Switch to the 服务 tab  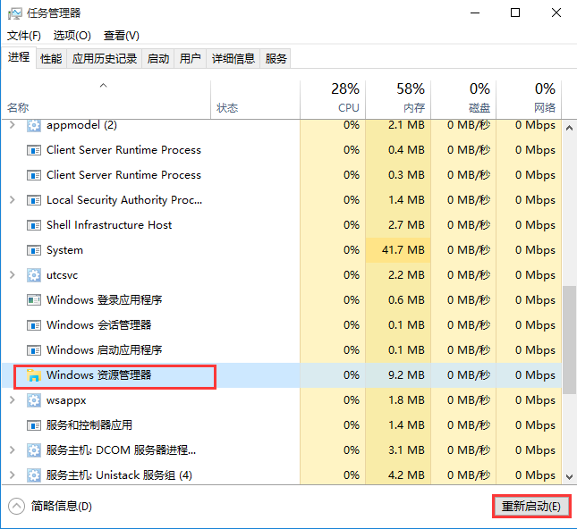pyautogui.click(x=276, y=58)
